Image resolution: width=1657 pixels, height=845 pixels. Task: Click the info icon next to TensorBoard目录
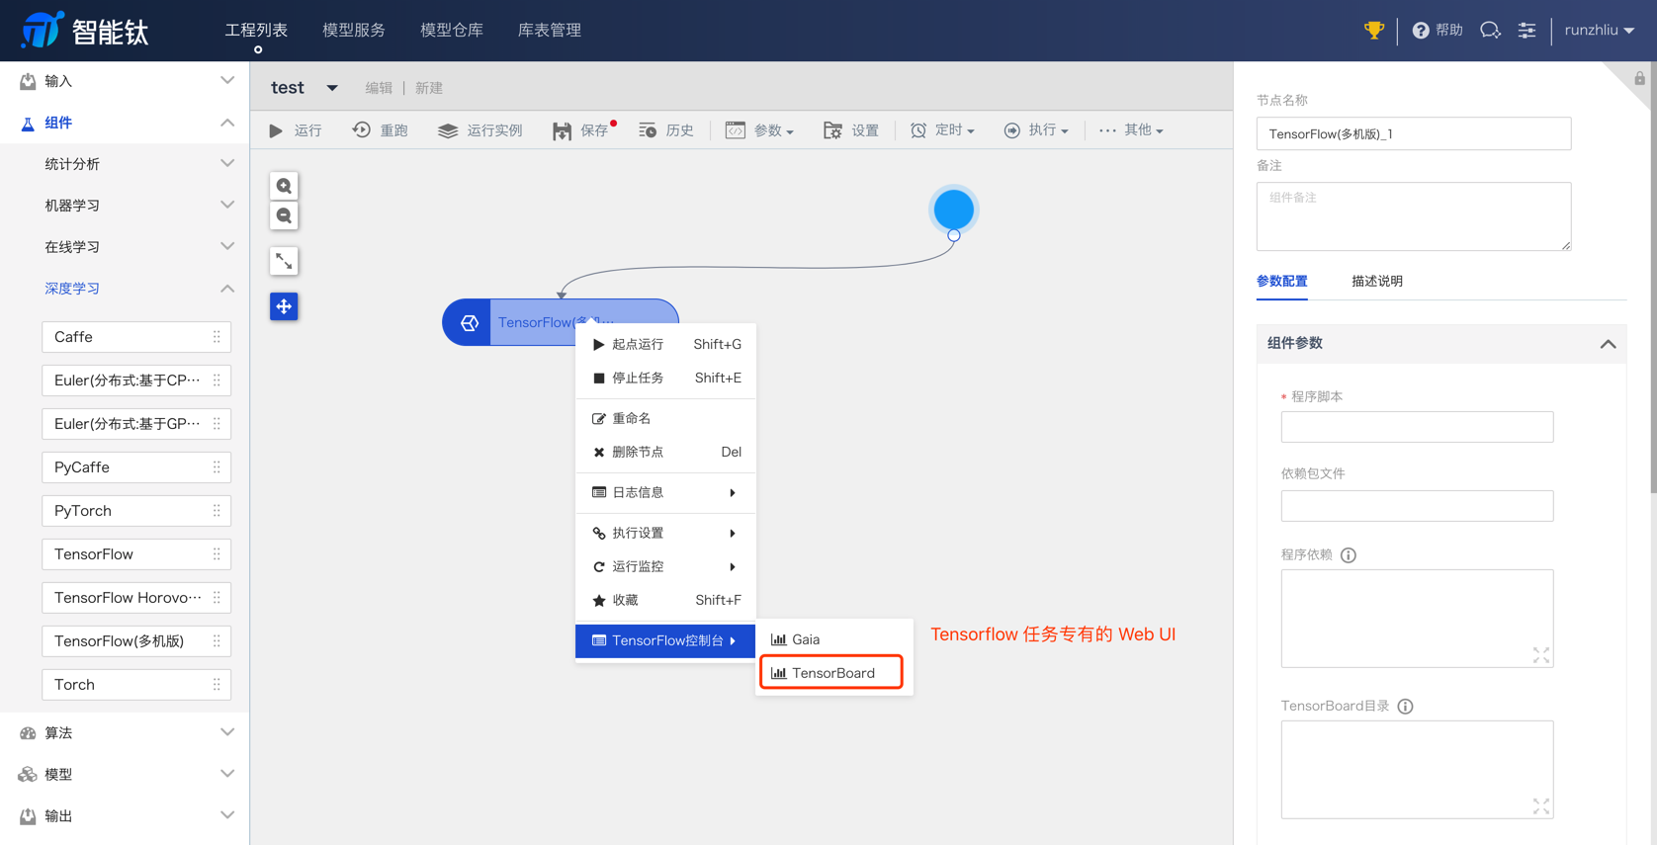(x=1405, y=707)
